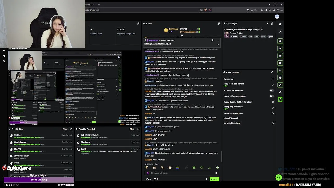This screenshot has width=334, height=188.
Task: Expand Hedefleri belirleyin option
Action: pos(273,123)
